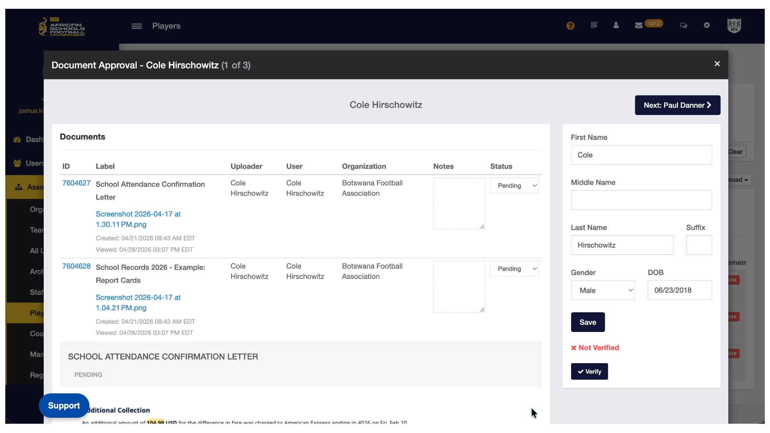Close the Document Approval dialog
This screenshot has height=433, width=770.
[717, 64]
